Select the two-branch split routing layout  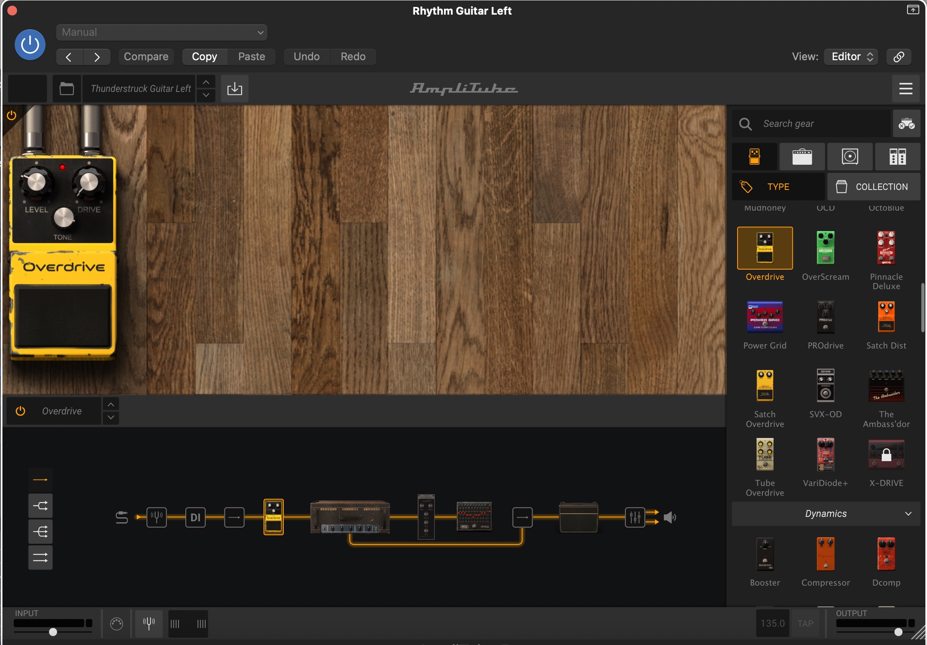click(x=40, y=506)
